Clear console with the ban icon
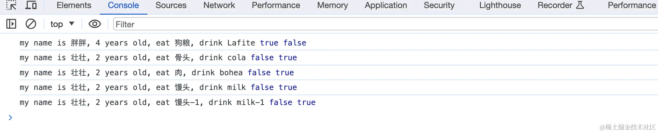Screen dimensions: 658x133 click(31, 24)
